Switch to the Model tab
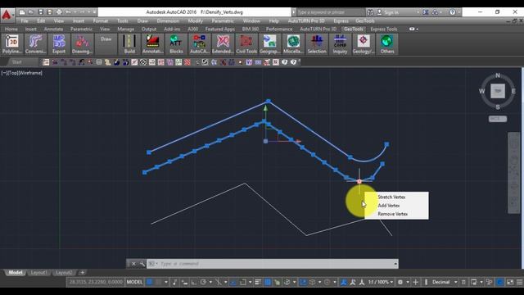The width and height of the screenshot is (524, 295). click(16, 273)
